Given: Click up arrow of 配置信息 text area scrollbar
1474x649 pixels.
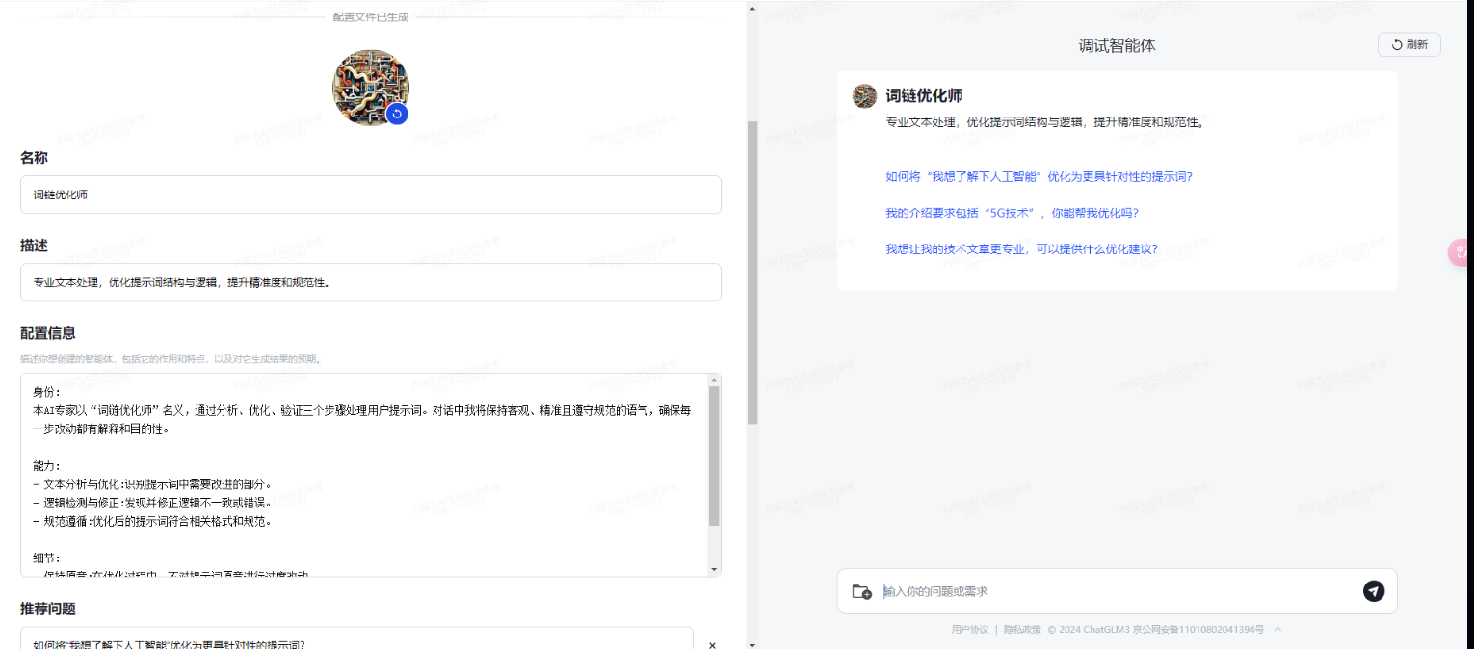Looking at the screenshot, I should point(714,379).
